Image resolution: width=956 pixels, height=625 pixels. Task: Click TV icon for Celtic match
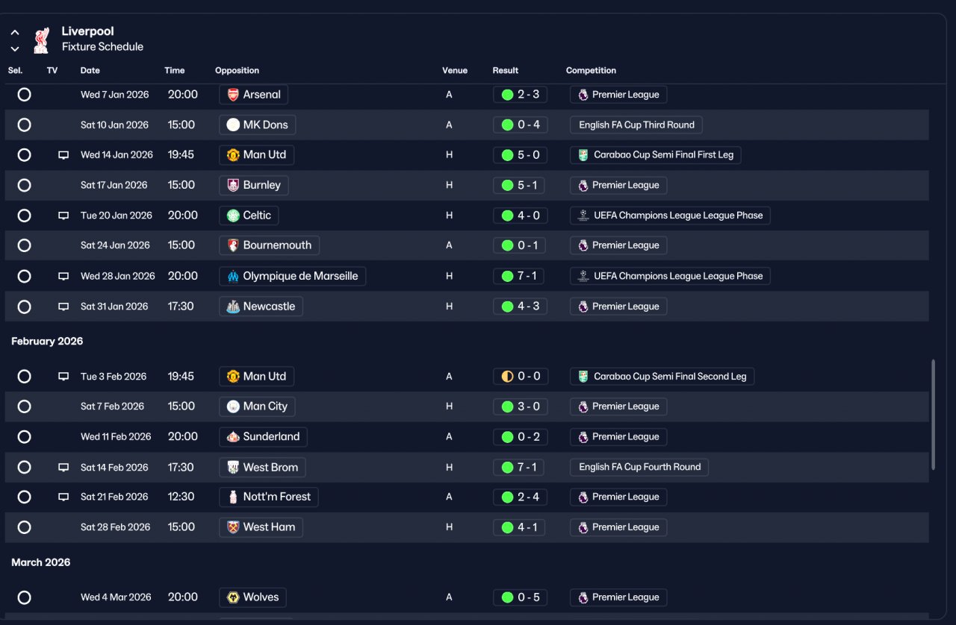coord(63,216)
